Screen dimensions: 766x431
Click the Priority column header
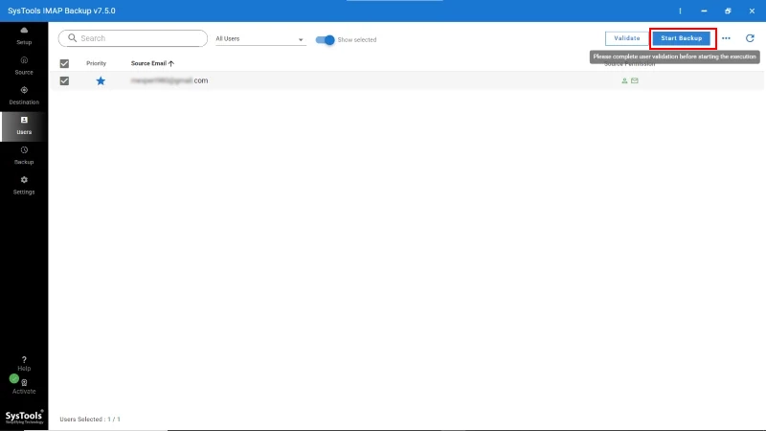97,63
